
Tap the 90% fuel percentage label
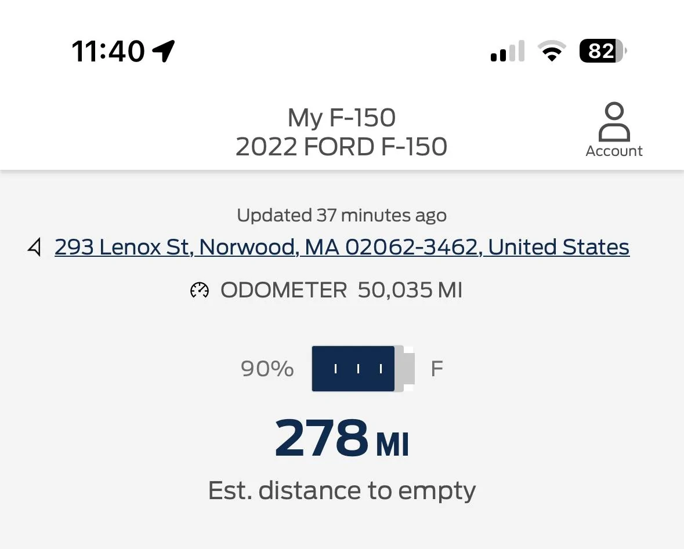pyautogui.click(x=267, y=369)
